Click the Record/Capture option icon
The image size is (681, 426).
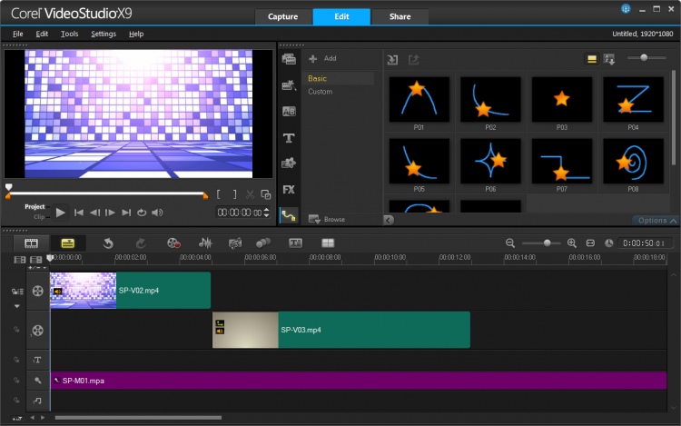coord(173,243)
